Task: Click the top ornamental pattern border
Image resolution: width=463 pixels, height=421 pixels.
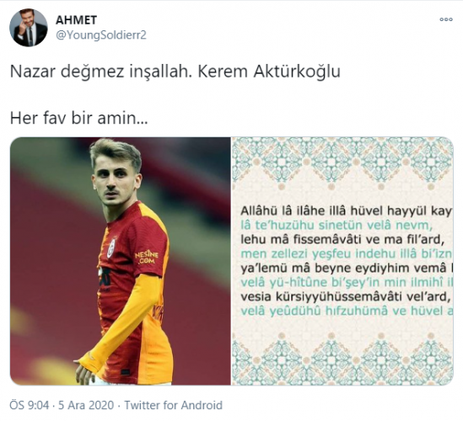Action: [x=342, y=163]
